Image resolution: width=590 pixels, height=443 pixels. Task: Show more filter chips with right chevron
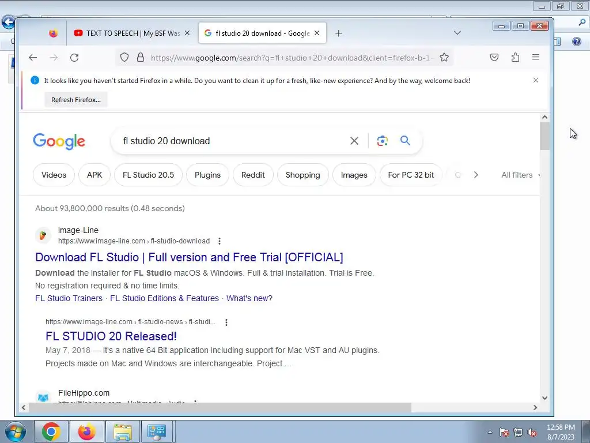coord(476,175)
